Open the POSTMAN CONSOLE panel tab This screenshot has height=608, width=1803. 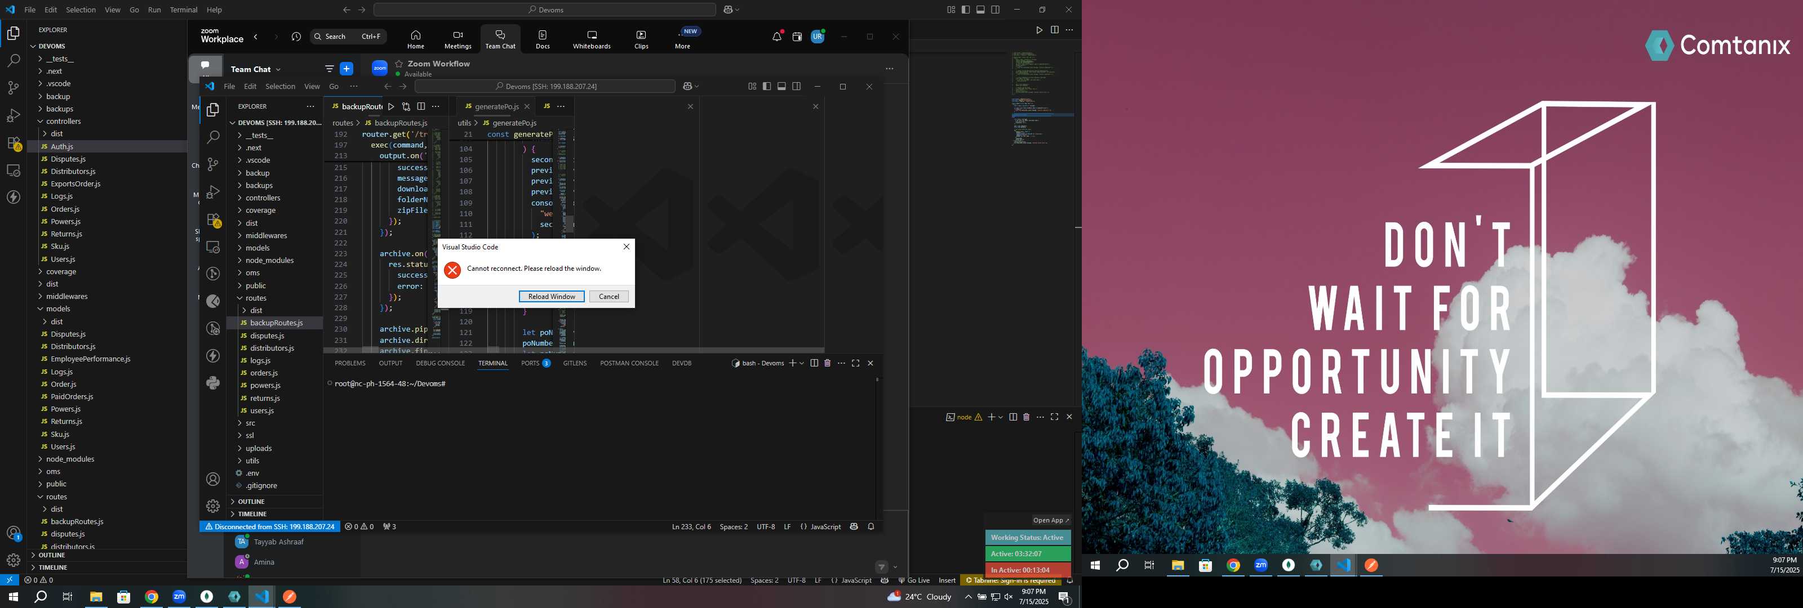(x=629, y=363)
